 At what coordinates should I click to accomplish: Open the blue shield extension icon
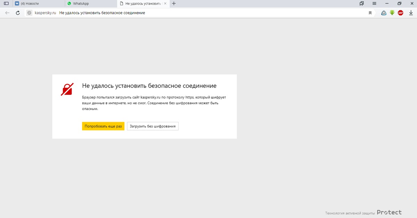click(384, 13)
